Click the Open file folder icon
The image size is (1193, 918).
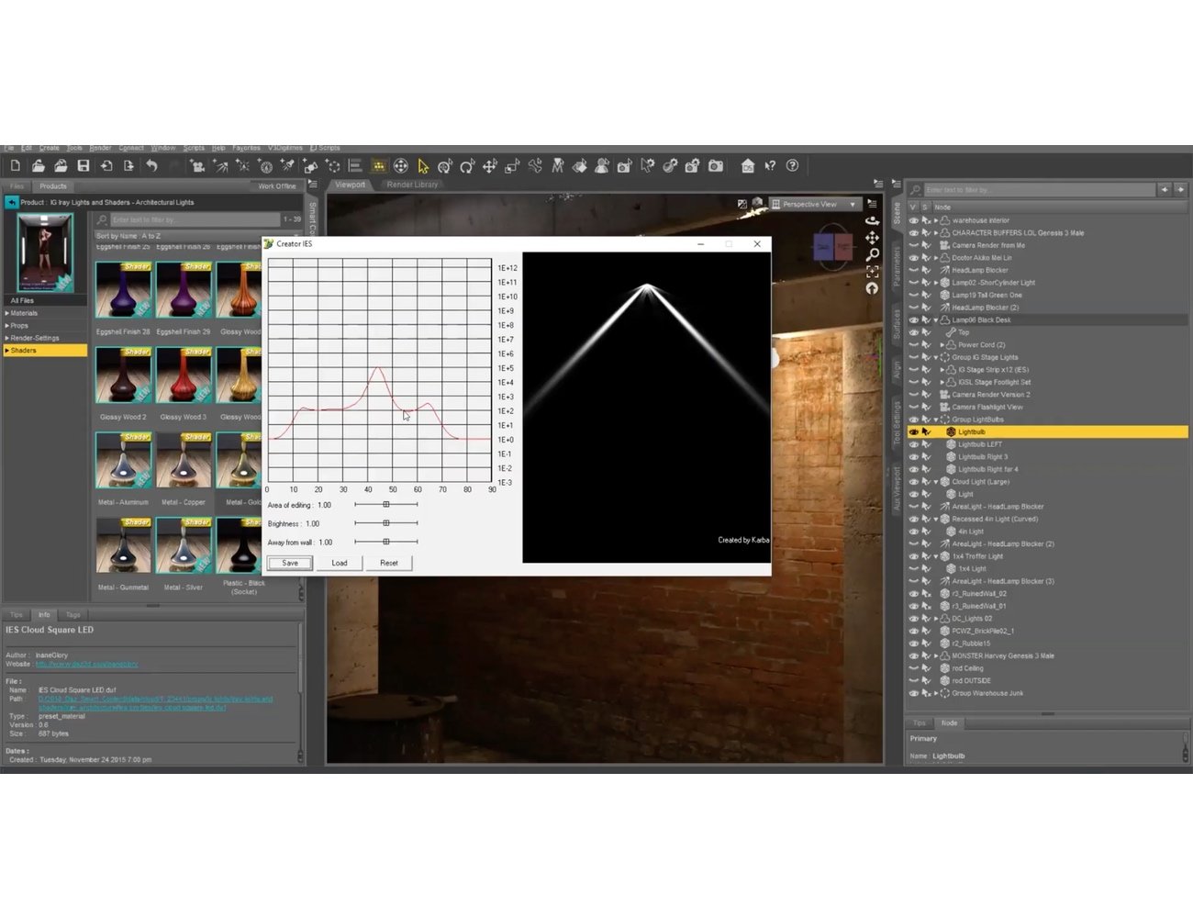click(38, 166)
